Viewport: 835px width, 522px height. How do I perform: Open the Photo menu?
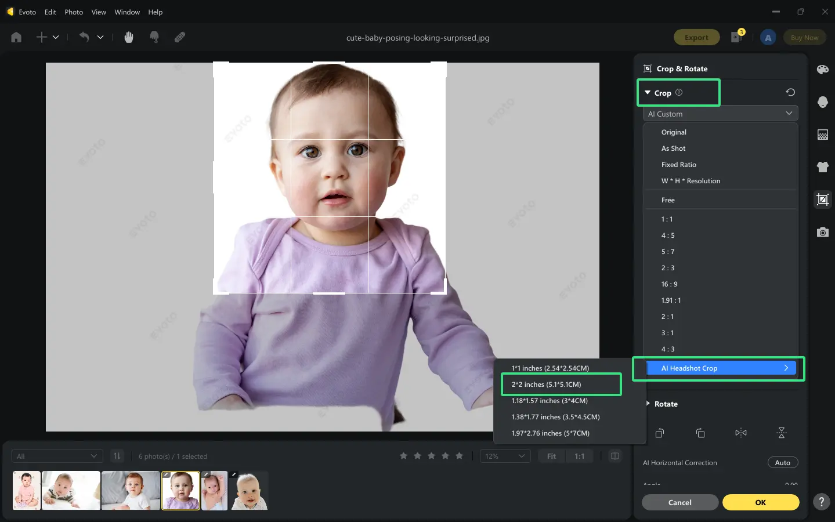[73, 12]
